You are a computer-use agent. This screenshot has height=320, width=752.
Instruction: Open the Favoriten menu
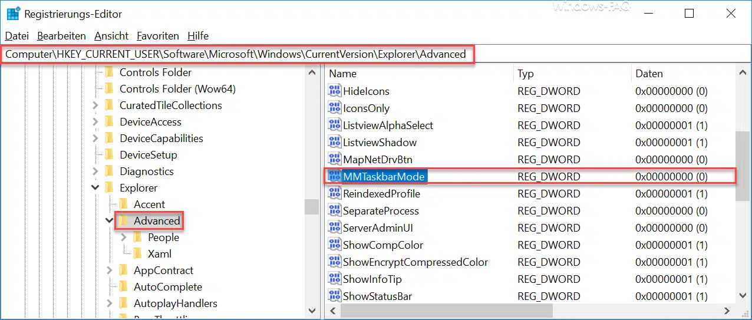click(157, 36)
